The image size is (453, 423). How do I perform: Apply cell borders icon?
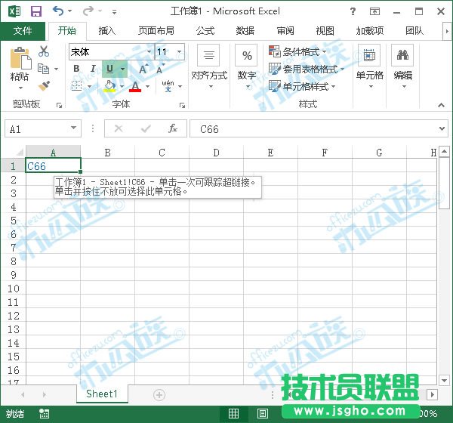(x=76, y=86)
